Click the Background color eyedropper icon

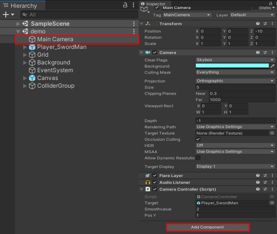(272, 66)
